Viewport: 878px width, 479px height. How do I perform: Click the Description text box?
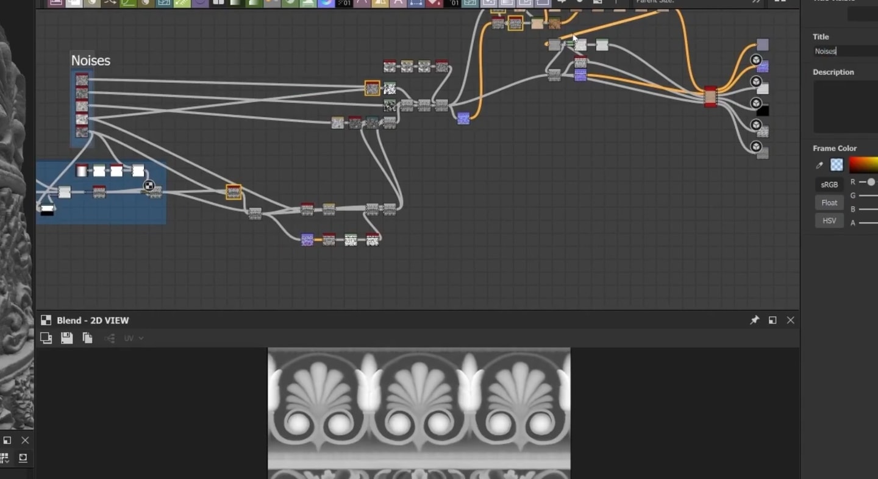click(846, 107)
